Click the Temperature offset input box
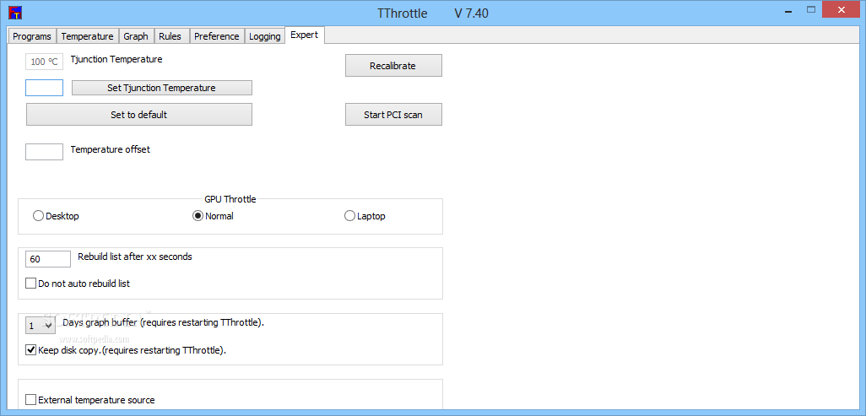 (x=44, y=151)
